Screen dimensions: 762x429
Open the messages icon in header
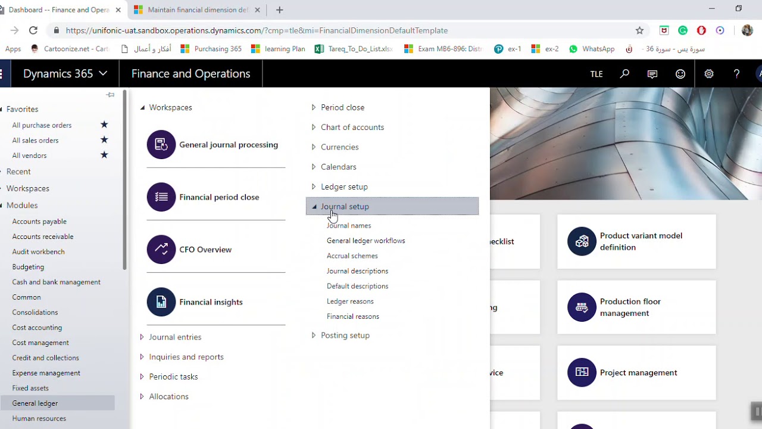(x=652, y=74)
